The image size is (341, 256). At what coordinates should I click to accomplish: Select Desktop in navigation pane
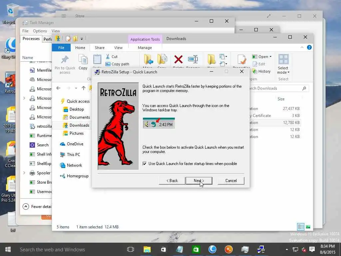[x=74, y=109]
